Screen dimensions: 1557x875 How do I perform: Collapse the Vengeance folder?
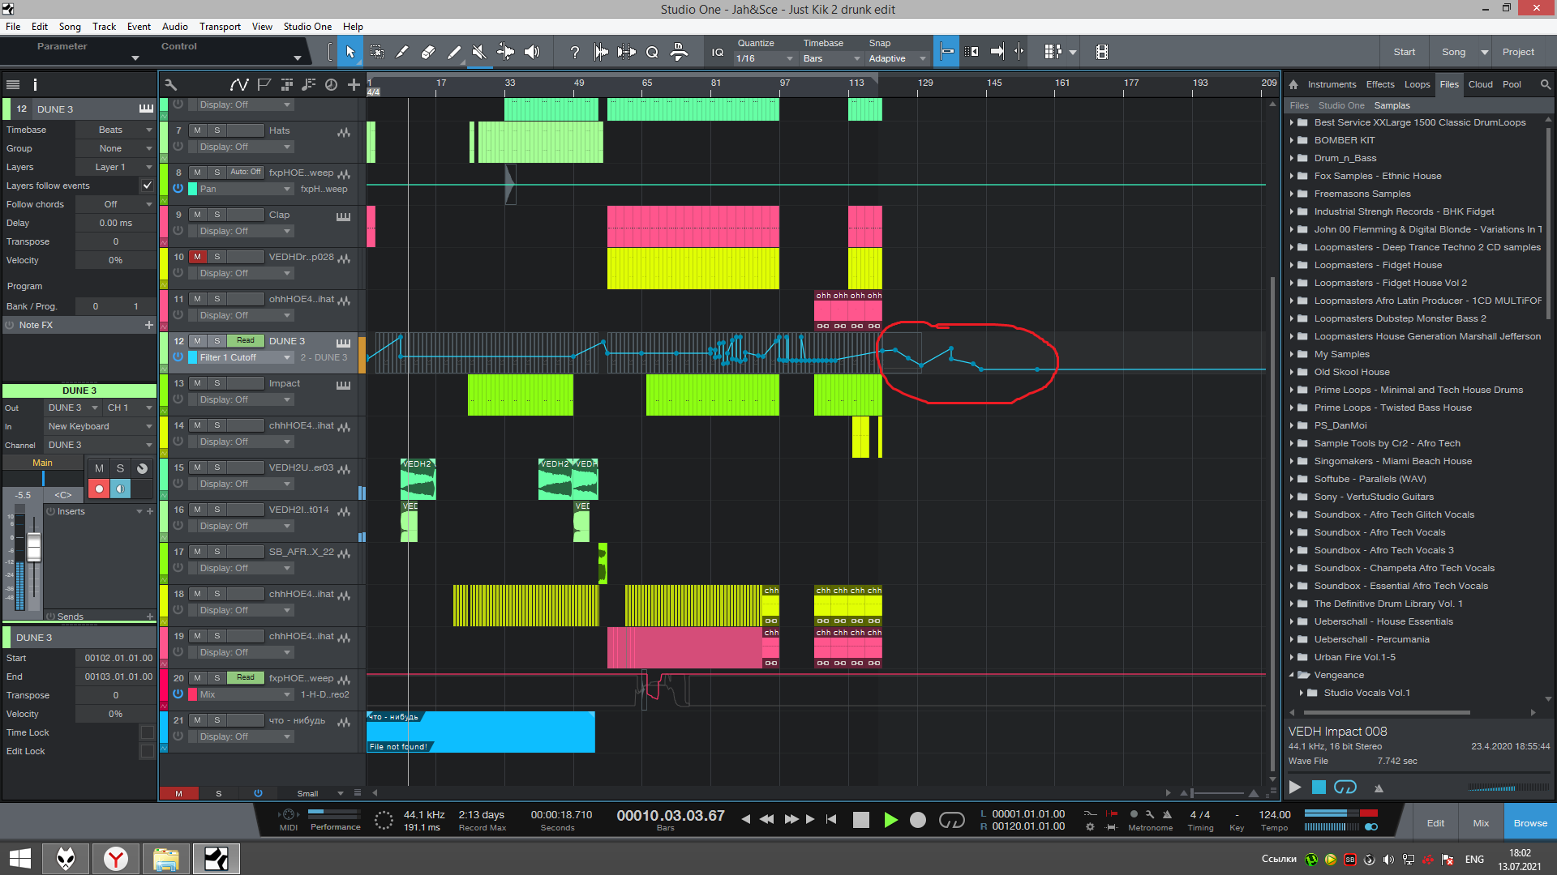1292,675
